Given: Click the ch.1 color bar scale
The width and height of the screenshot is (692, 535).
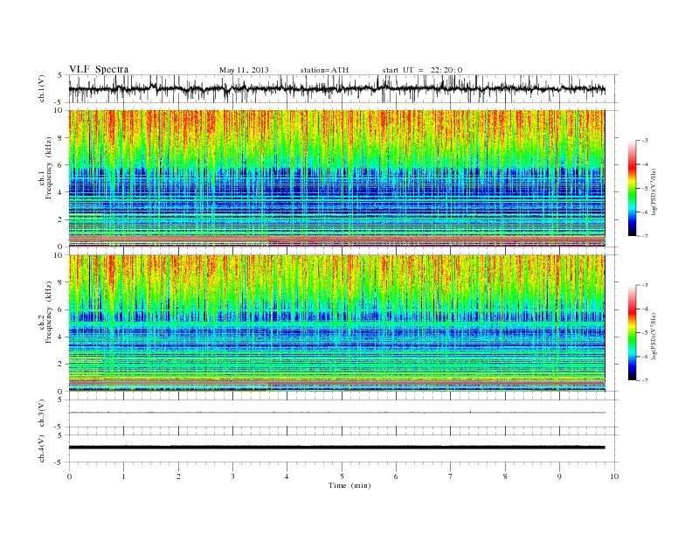Looking at the screenshot, I should tap(632, 189).
